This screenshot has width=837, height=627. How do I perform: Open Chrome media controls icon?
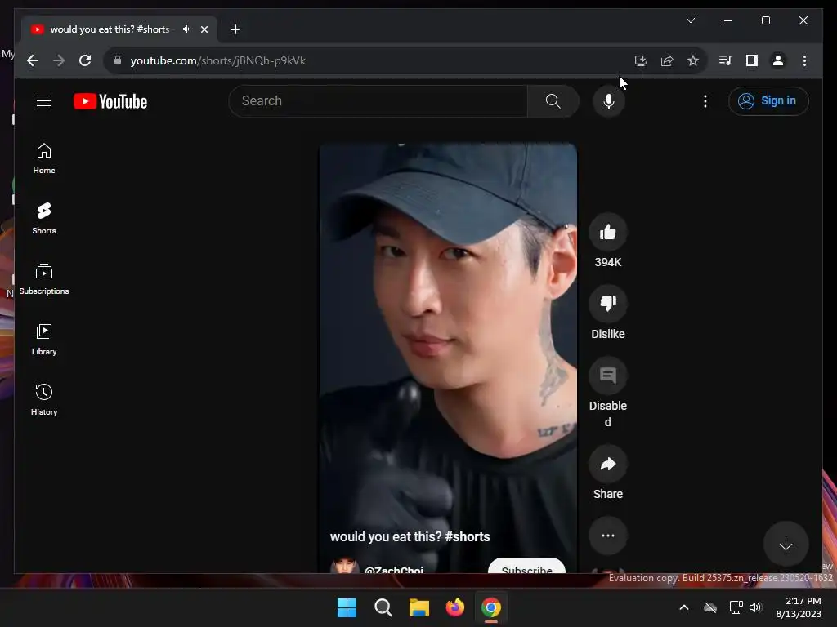click(x=726, y=60)
